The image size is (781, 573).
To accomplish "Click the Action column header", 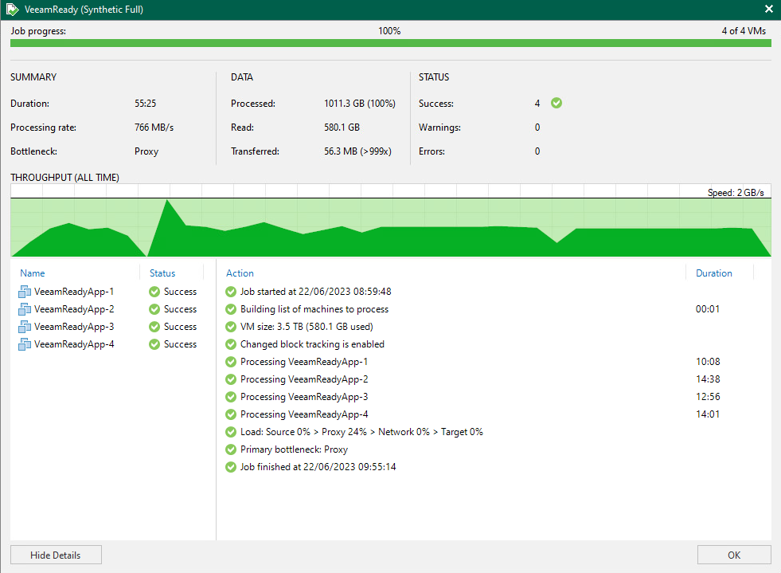I will pos(240,273).
